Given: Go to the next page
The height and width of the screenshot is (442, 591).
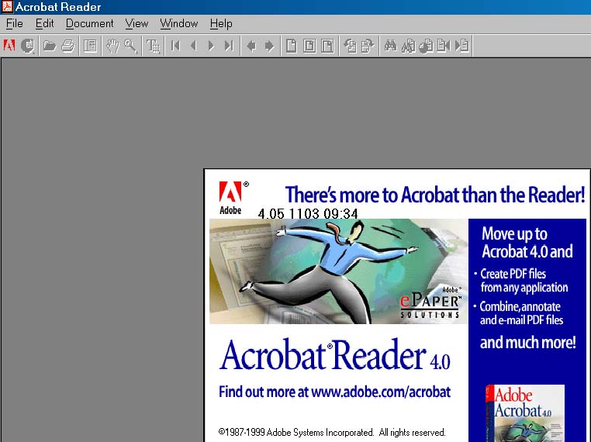Looking at the screenshot, I should tap(211, 46).
